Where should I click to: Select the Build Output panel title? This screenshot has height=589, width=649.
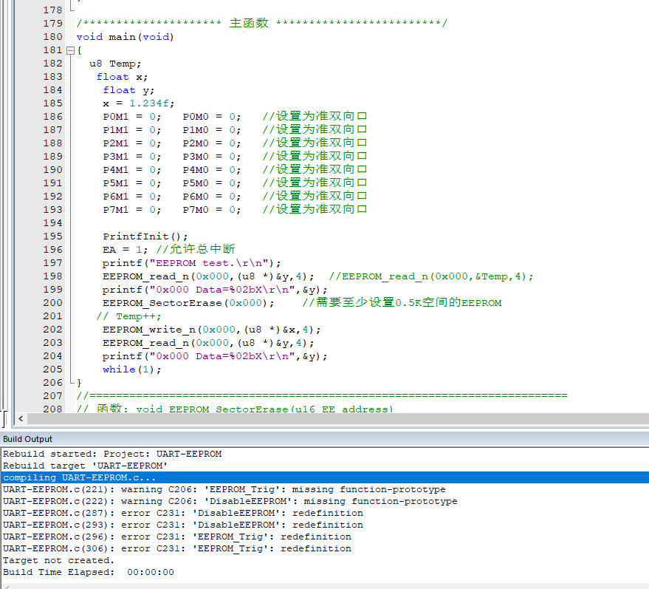click(28, 439)
